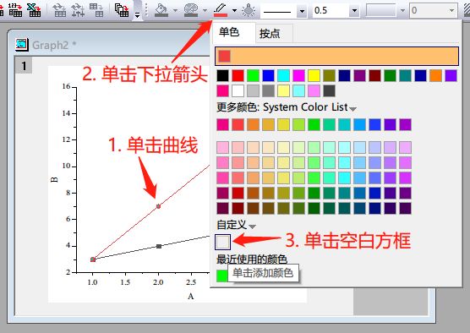Click the grayed palette icon next to fill color
The width and height of the screenshot is (470, 333).
(191, 10)
